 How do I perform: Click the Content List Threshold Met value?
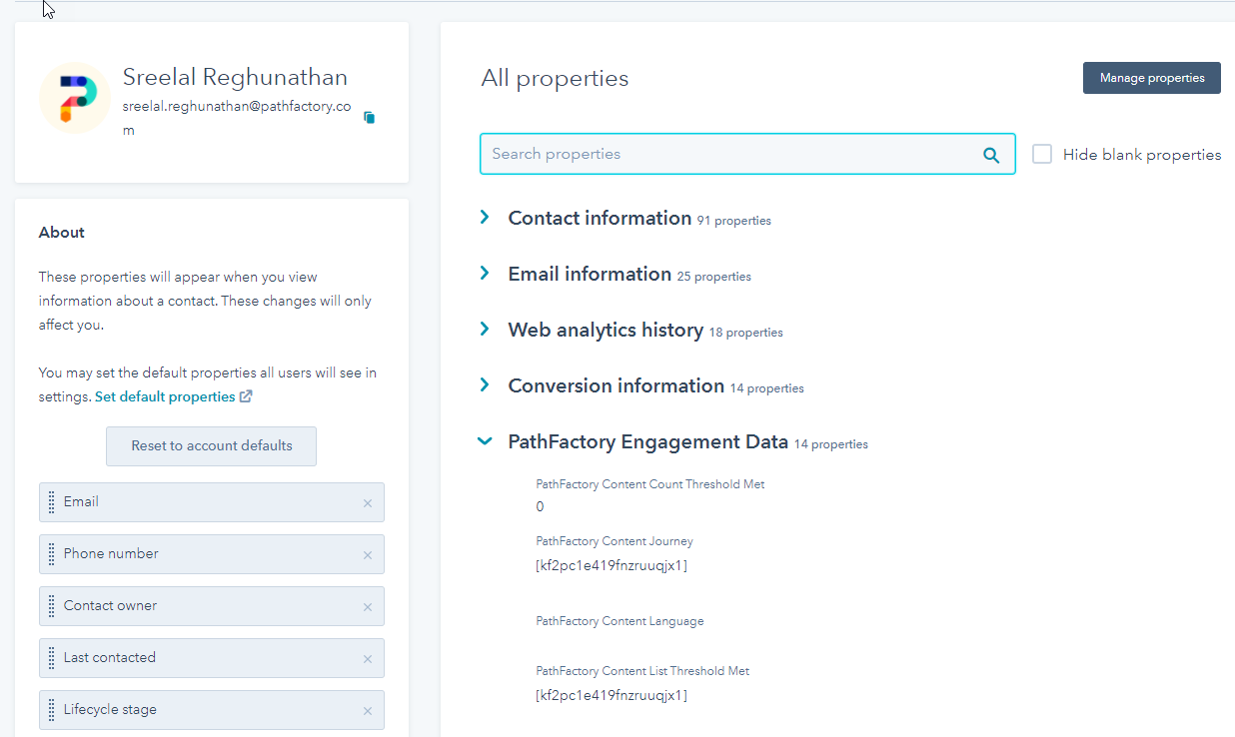click(x=612, y=695)
